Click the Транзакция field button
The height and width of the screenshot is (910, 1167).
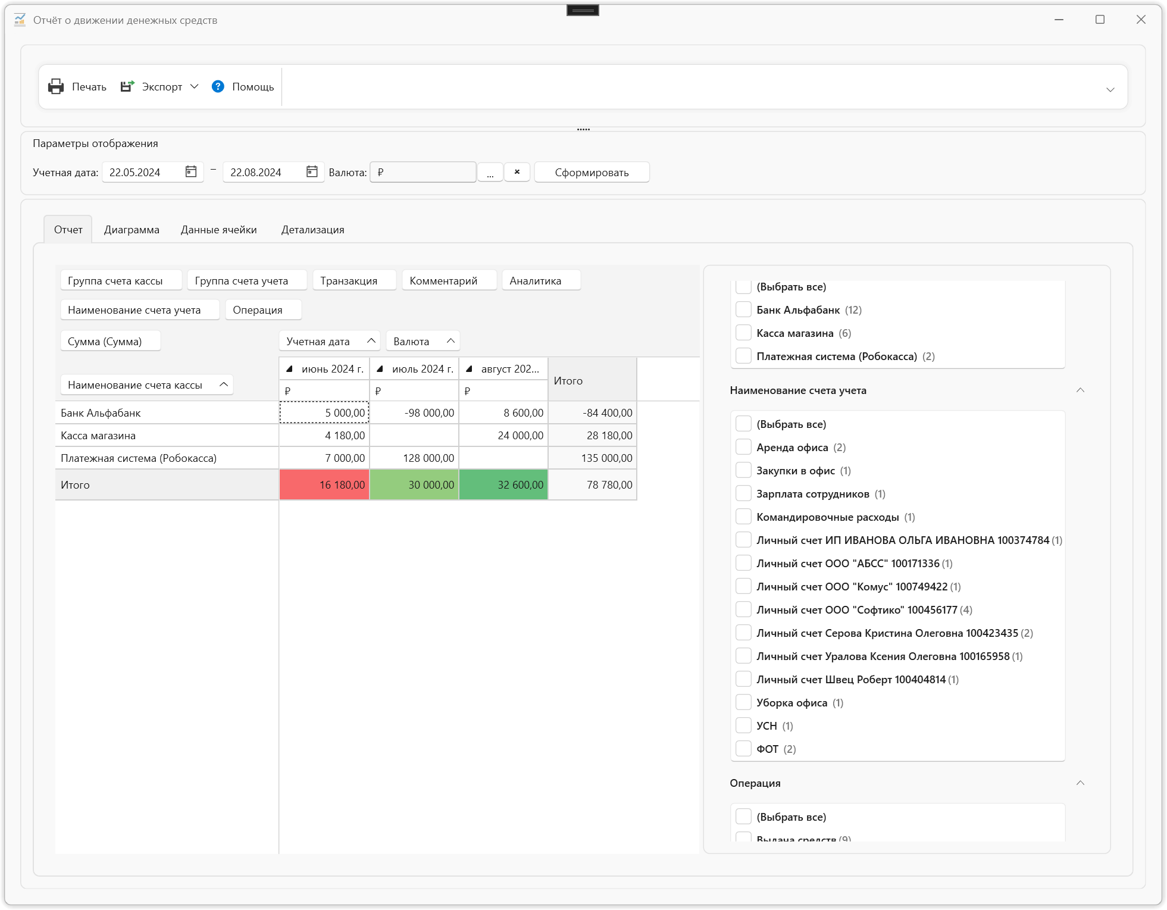tap(354, 280)
